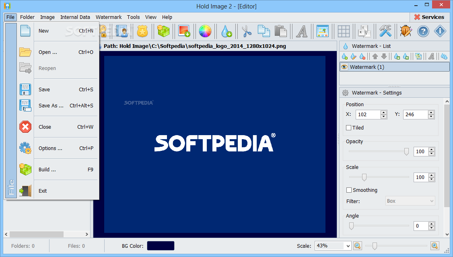The width and height of the screenshot is (453, 257).
Task: Click the add image toolbar icon
Action: (x=184, y=31)
